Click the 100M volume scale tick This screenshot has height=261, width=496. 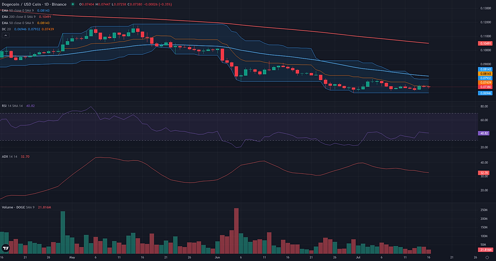coord(484,236)
